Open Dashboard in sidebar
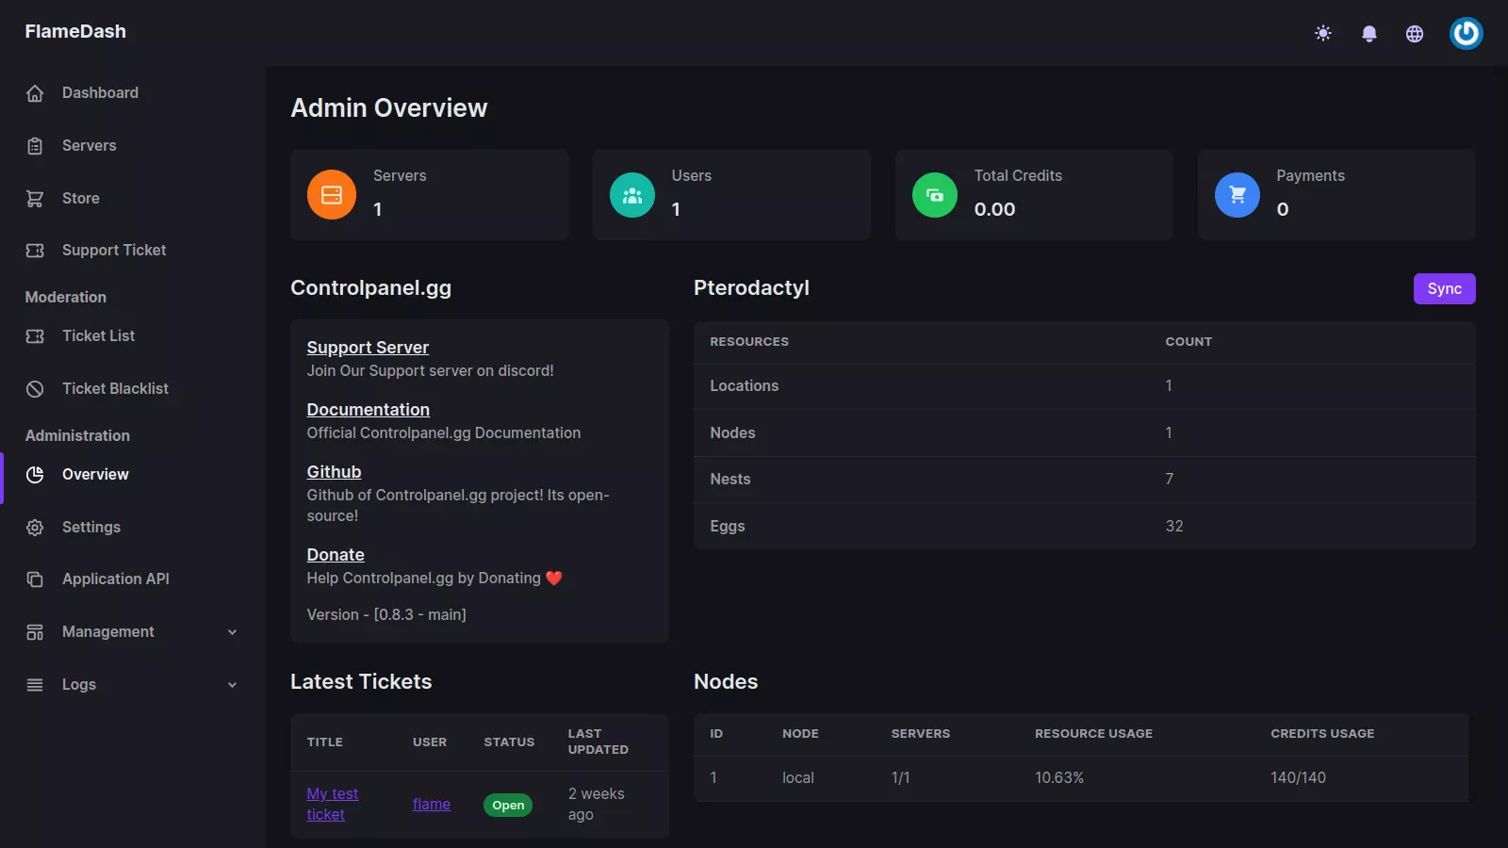The image size is (1508, 848). point(100,93)
